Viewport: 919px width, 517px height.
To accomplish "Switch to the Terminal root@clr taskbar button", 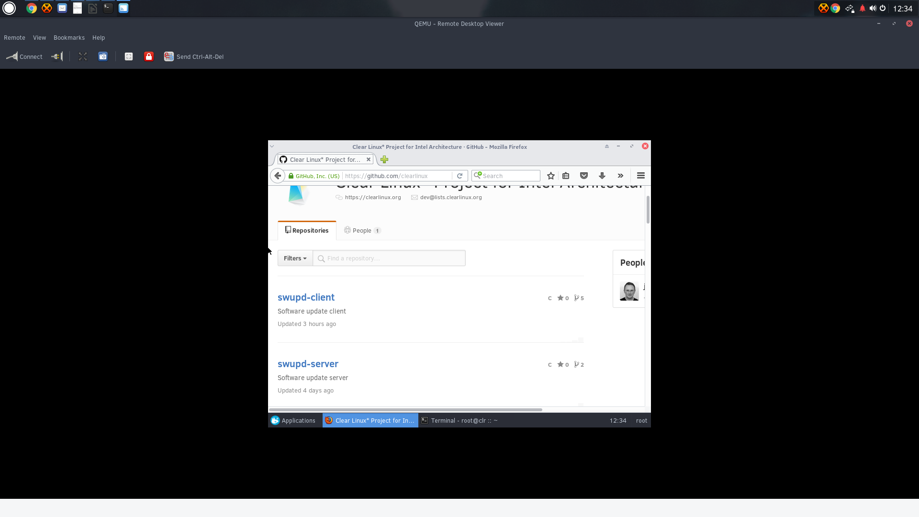I will coord(459,420).
